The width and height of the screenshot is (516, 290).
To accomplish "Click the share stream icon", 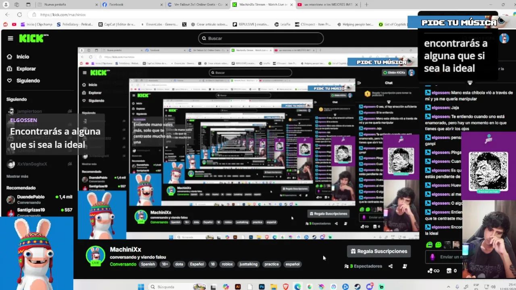I will click(390, 266).
